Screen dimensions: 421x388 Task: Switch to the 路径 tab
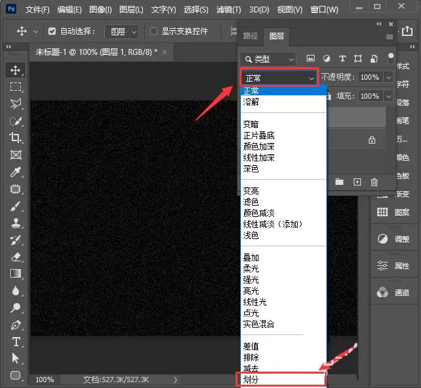pos(251,36)
